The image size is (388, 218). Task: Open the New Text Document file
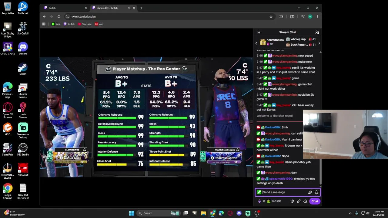(23, 192)
